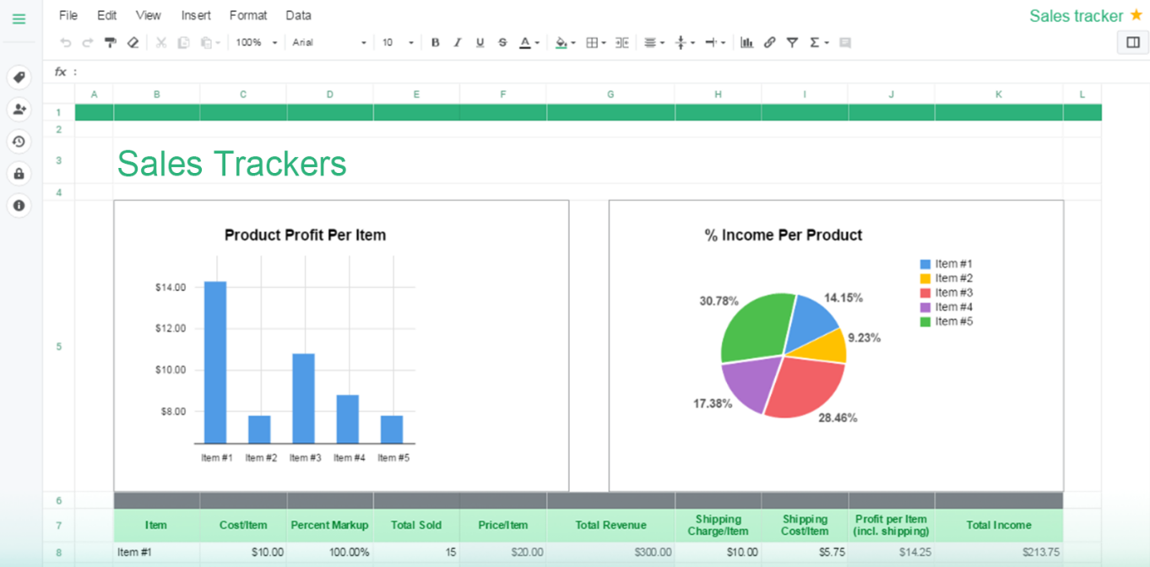This screenshot has width=1150, height=567.
Task: Click the insert link icon
Action: tap(769, 42)
